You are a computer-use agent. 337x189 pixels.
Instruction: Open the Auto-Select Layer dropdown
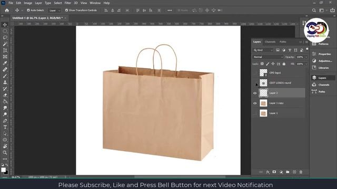[55, 10]
